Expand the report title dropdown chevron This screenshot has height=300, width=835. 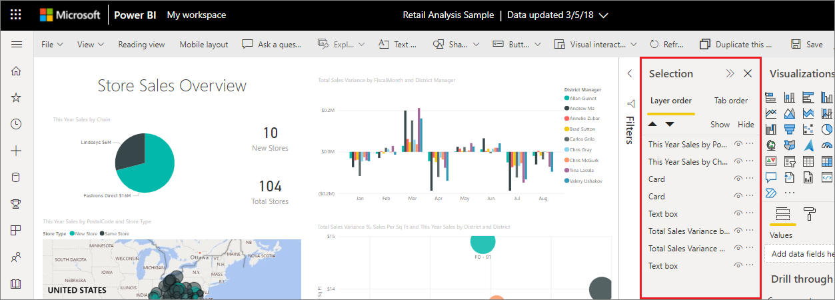coord(604,15)
